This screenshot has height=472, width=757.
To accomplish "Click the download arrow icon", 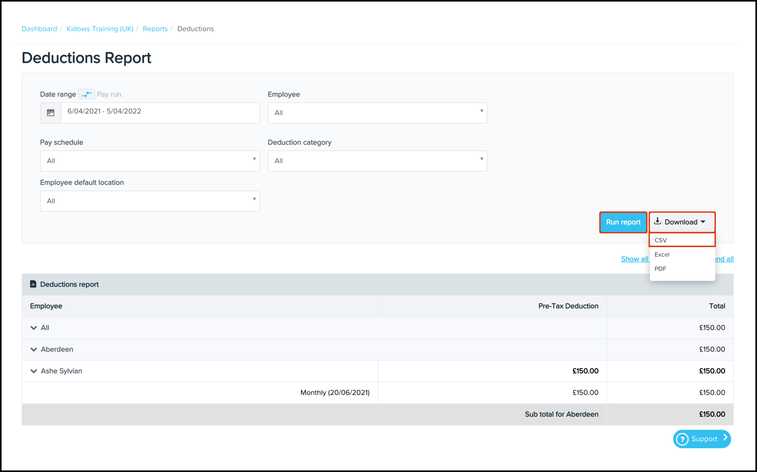I will [658, 221].
